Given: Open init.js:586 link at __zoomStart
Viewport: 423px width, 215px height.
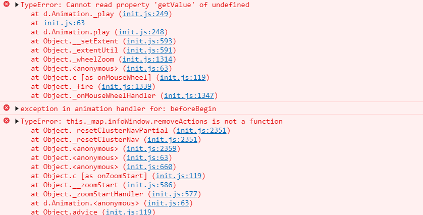Looking at the screenshot, I should coord(149,185).
